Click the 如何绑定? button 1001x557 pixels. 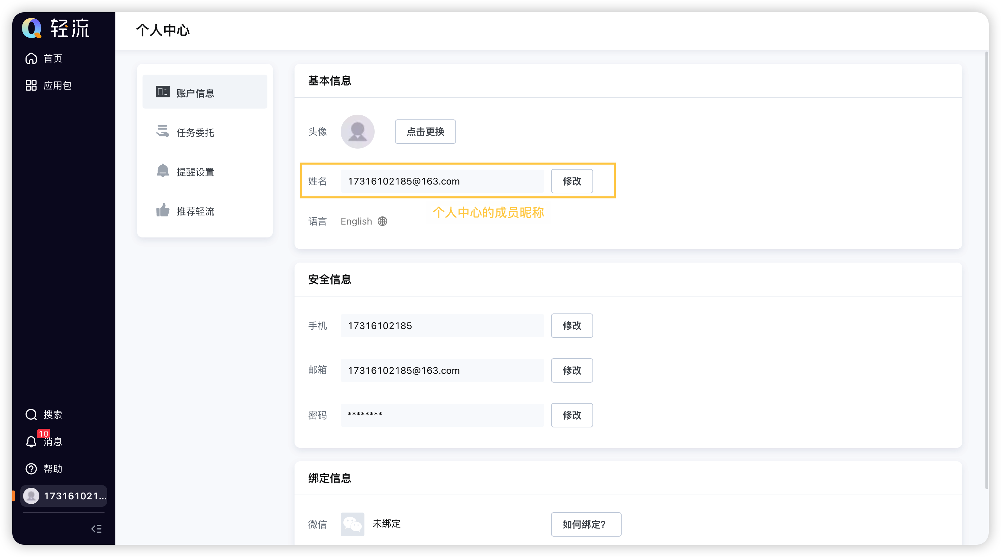[586, 524]
